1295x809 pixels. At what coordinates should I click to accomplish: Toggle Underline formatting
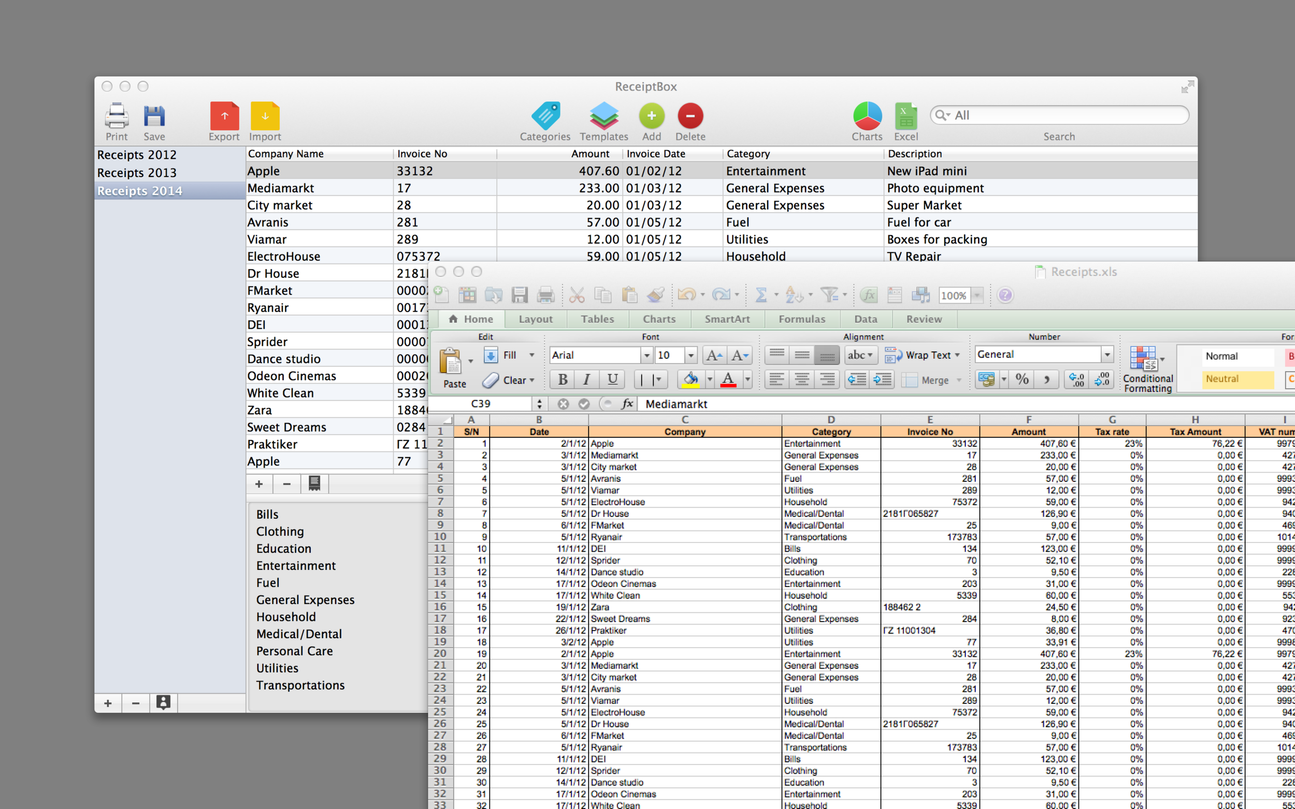point(612,380)
